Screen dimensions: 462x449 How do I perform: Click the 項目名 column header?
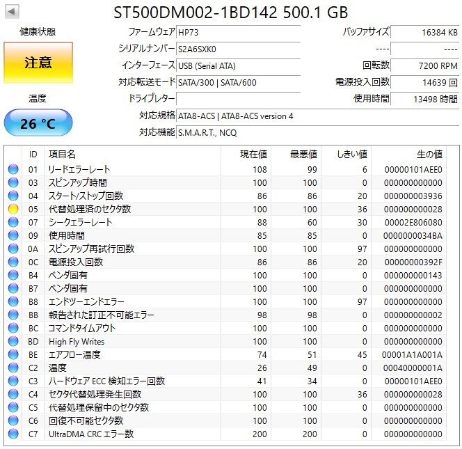(132, 154)
